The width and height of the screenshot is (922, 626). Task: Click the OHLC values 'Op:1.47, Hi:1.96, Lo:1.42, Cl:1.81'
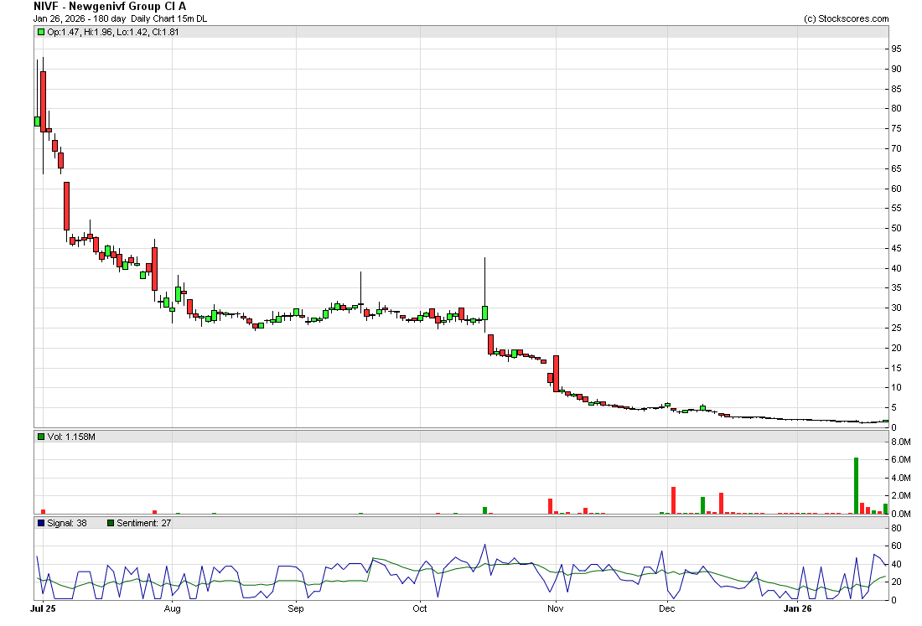coord(113,33)
